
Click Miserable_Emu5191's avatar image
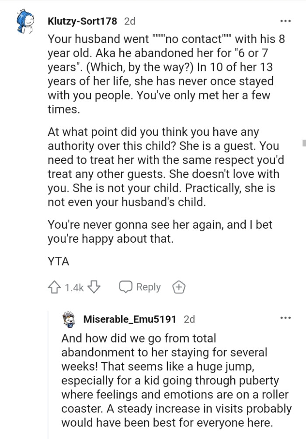coord(69,320)
